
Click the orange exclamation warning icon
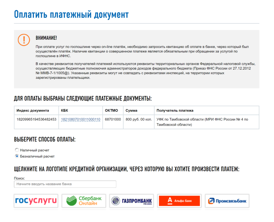24,40
